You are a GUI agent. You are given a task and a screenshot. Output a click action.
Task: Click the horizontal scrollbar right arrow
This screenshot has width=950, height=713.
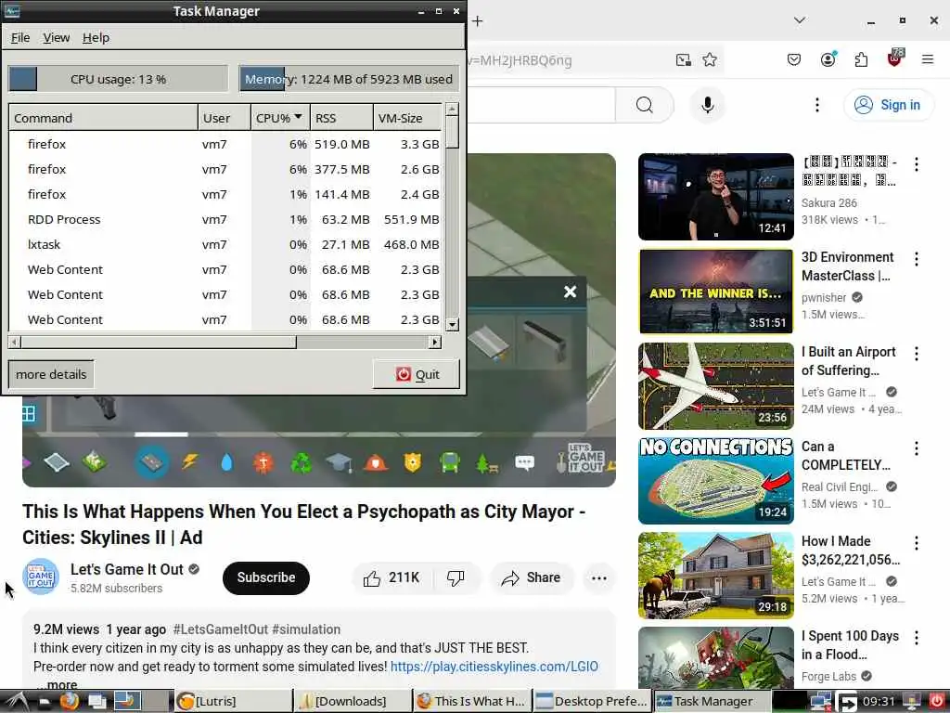[434, 342]
